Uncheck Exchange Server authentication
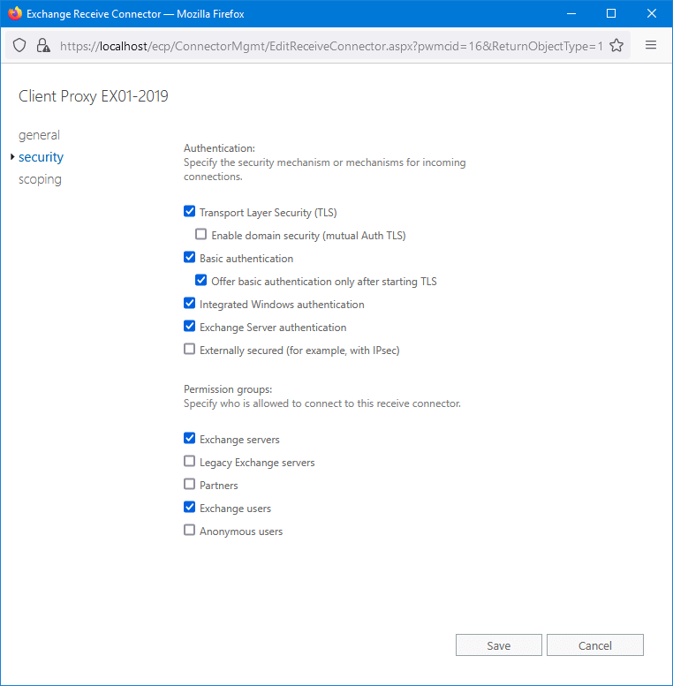Viewport: 673px width, 686px height. (x=189, y=327)
